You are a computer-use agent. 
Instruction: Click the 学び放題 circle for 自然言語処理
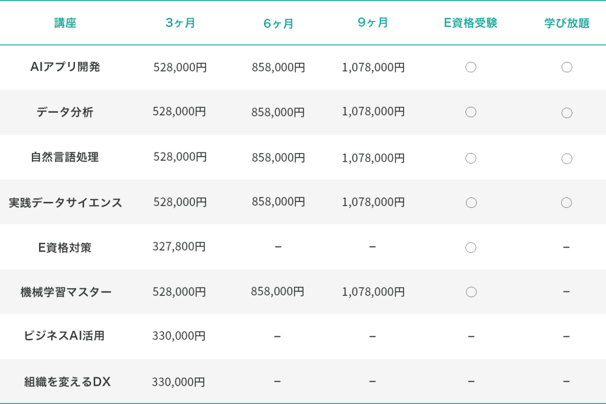566,158
